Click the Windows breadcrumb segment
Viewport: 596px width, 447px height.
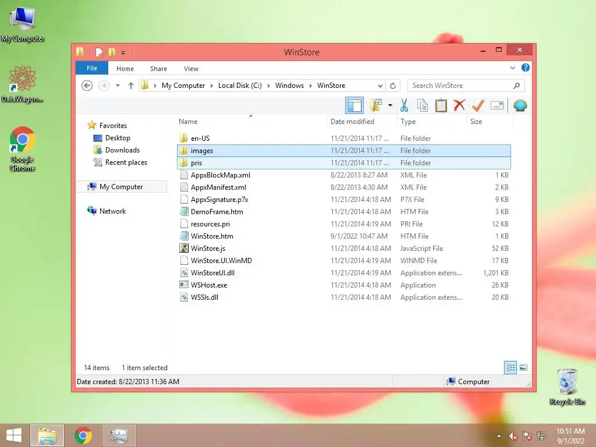289,86
